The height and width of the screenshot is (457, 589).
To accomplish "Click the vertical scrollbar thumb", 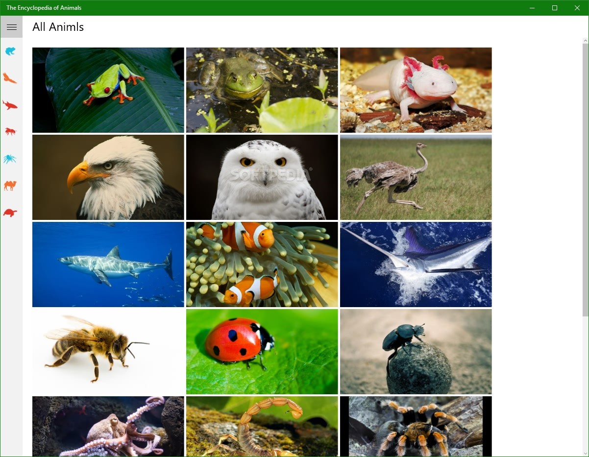I will (x=586, y=180).
